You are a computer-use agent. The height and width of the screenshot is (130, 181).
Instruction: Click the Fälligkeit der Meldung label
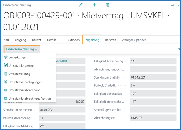click(18, 126)
